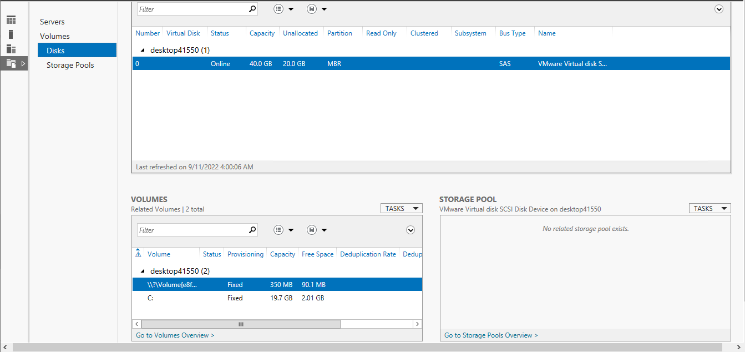745x352 pixels.
Task: Click the Go to Volumes Overview link
Action: 175,335
